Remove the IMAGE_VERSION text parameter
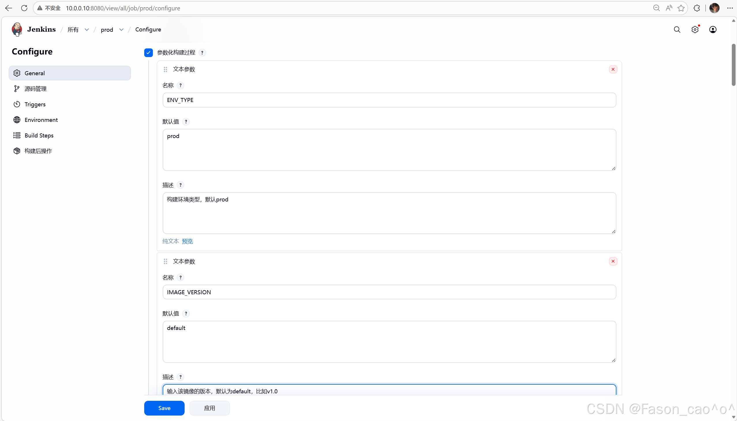This screenshot has height=421, width=737. click(613, 261)
